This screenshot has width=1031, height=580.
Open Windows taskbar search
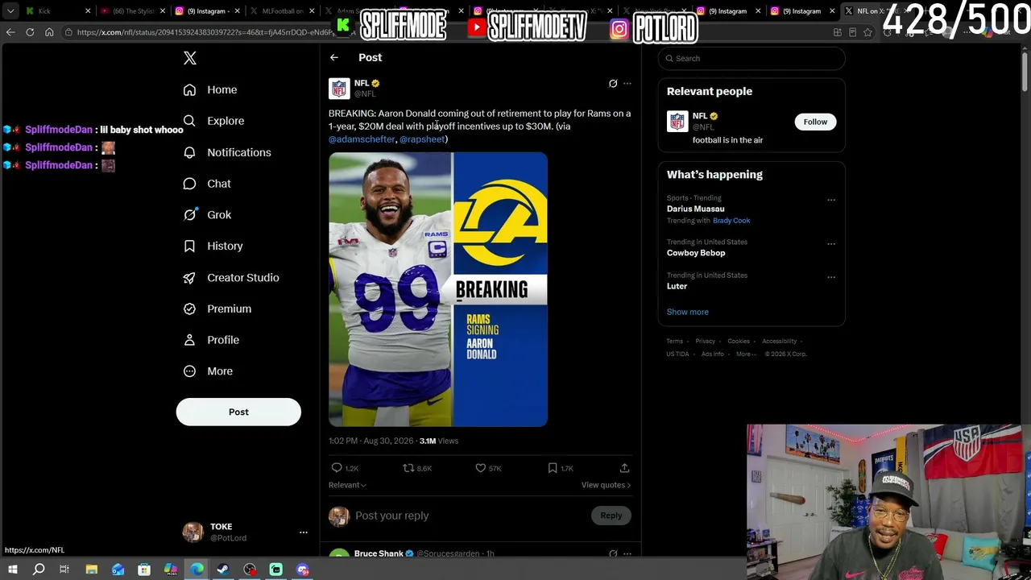coord(39,570)
